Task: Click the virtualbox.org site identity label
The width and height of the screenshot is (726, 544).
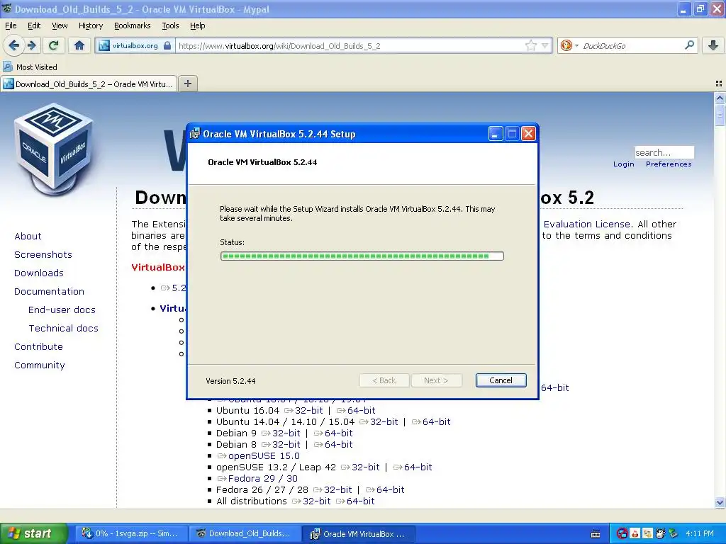Action: [x=135, y=46]
